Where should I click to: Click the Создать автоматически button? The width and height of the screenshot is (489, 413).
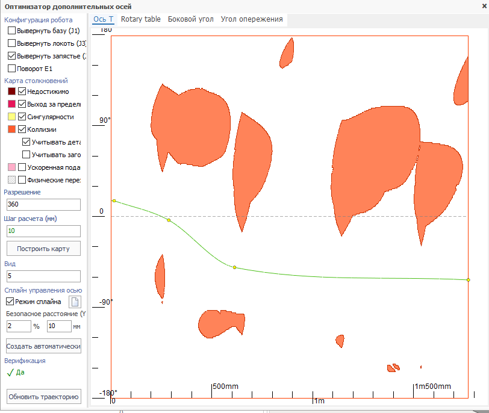tap(43, 346)
